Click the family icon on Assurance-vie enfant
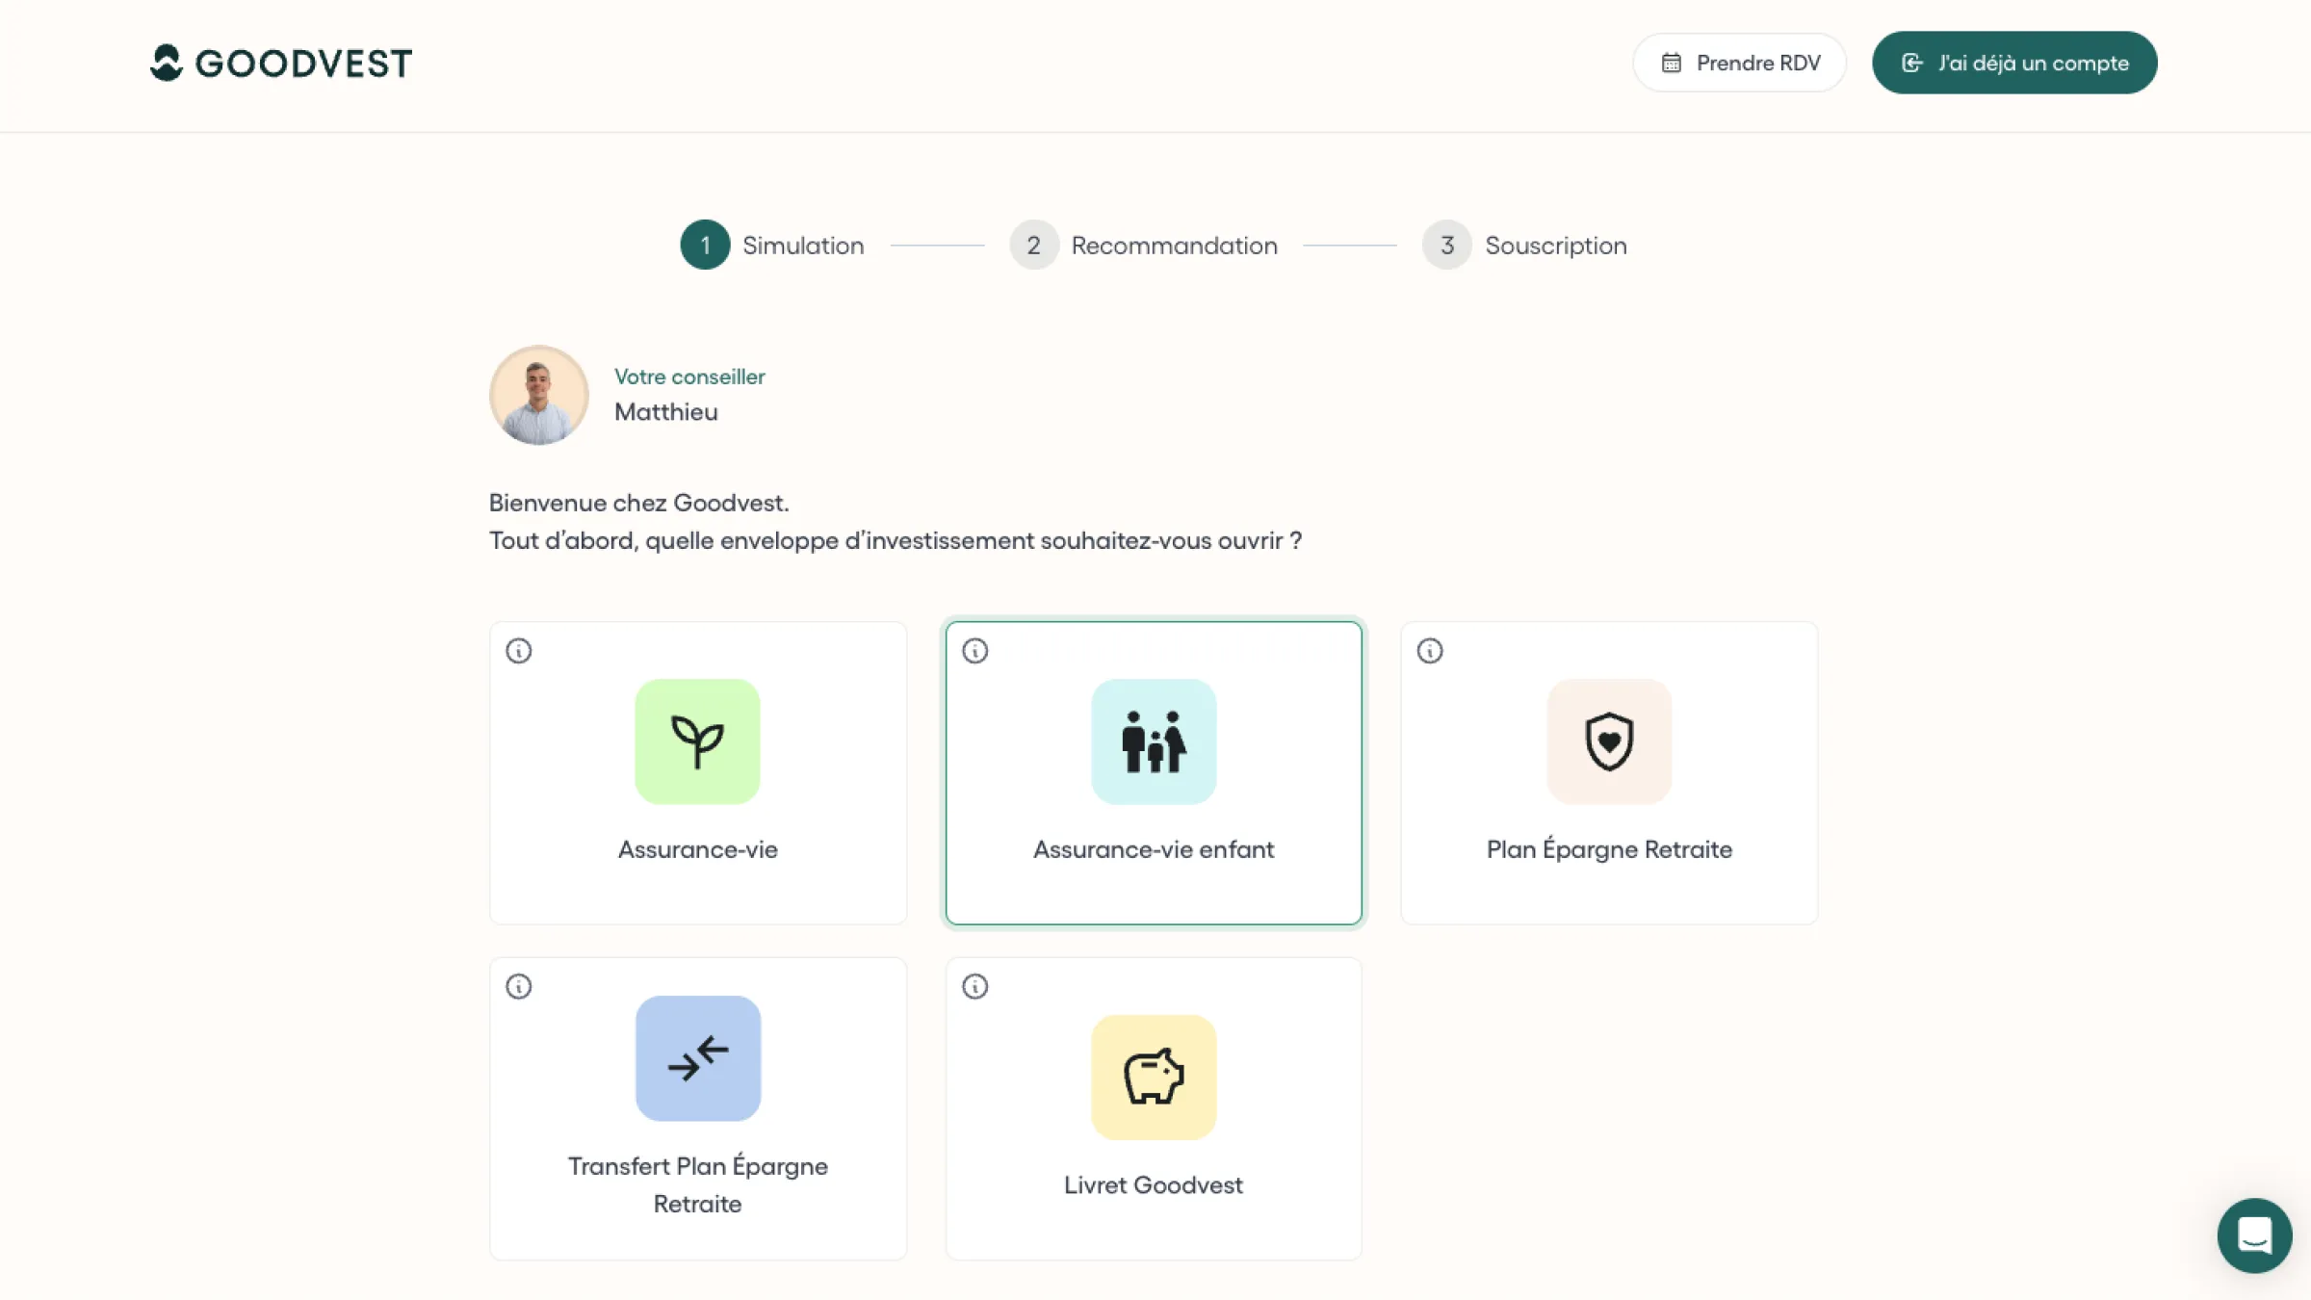2311x1300 pixels. [x=1153, y=741]
